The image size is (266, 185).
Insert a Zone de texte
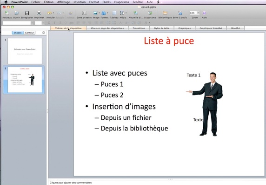coord(84,13)
